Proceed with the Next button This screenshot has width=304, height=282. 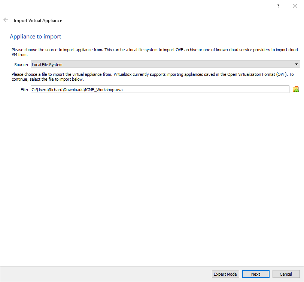tap(256, 274)
